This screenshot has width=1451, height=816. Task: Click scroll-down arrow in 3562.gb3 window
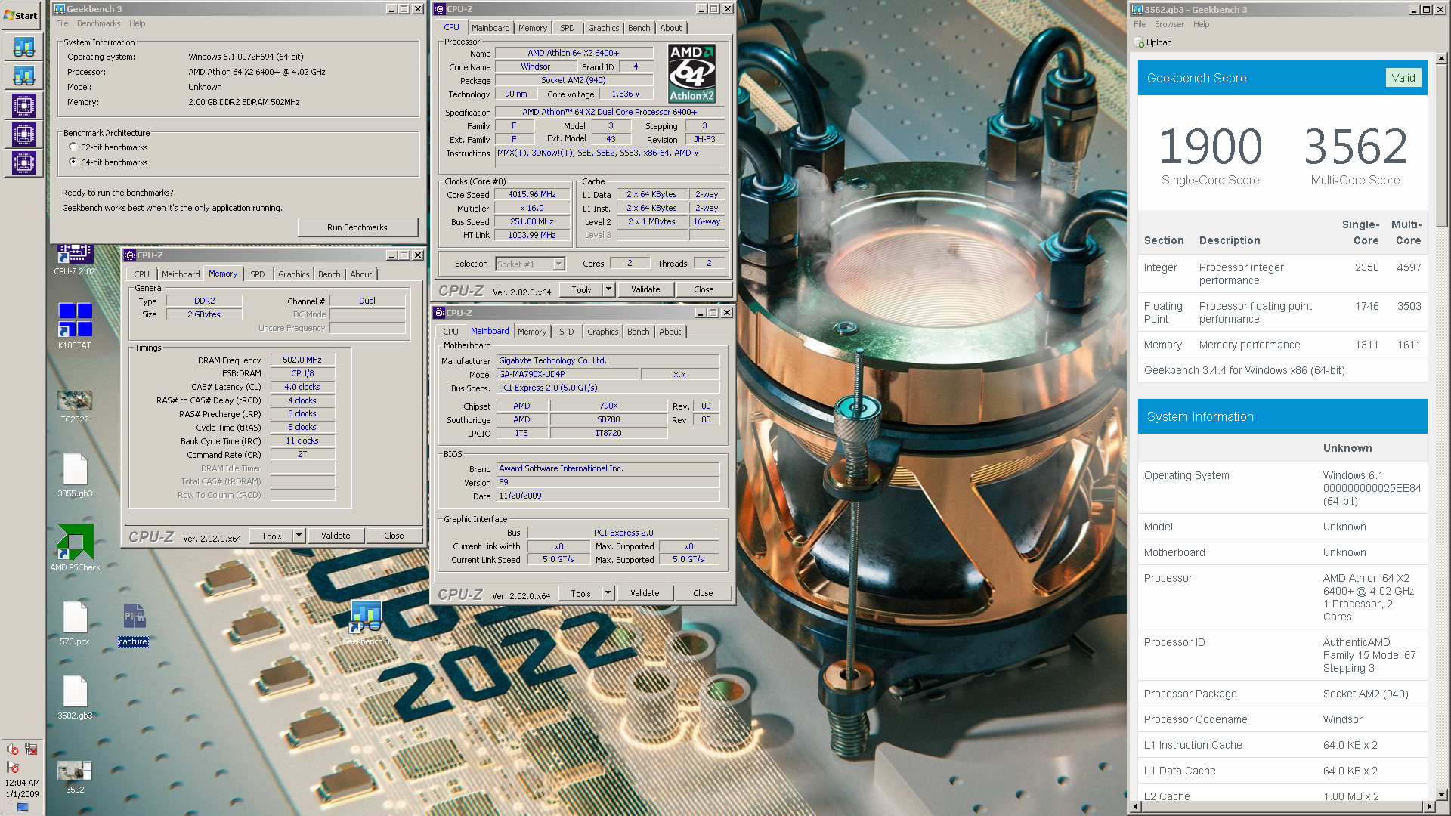coord(1442,795)
